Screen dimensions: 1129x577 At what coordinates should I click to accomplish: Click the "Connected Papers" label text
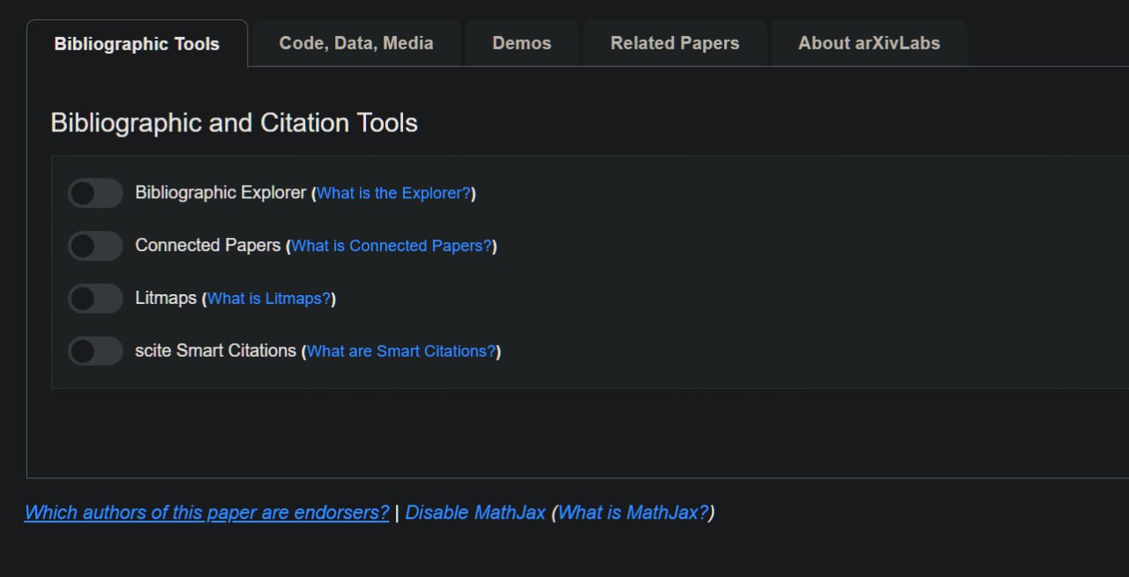tap(207, 246)
